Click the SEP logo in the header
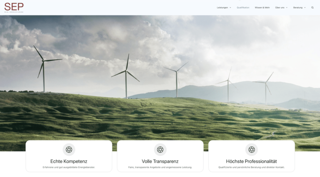Screen dimensions: 320x177 pos(14,8)
